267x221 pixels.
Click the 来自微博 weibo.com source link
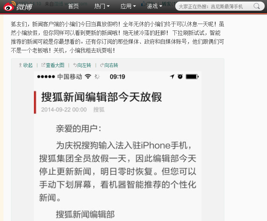click(66, 3)
